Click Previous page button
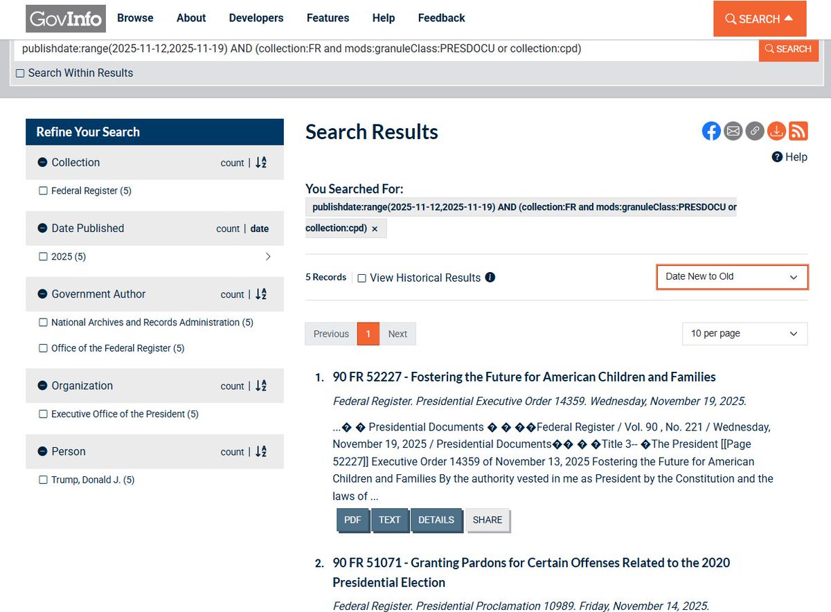Screen dimensions: 831x612 [x=331, y=334]
